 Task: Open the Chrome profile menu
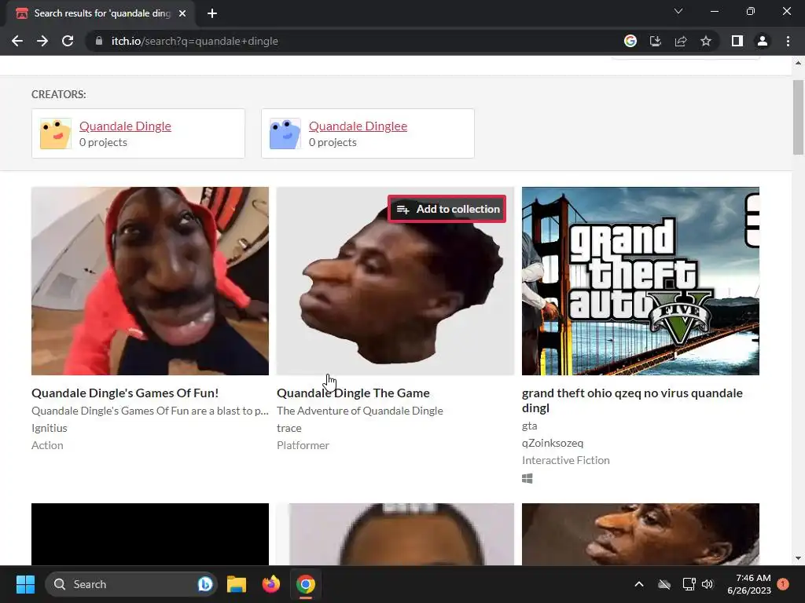pyautogui.click(x=763, y=41)
